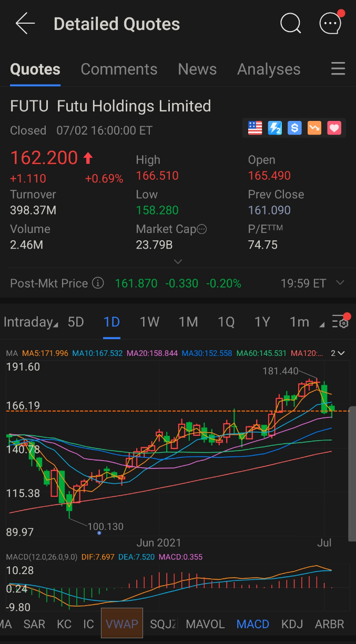Switch to the Comments tab
Image resolution: width=356 pixels, height=644 pixels.
[x=119, y=69]
